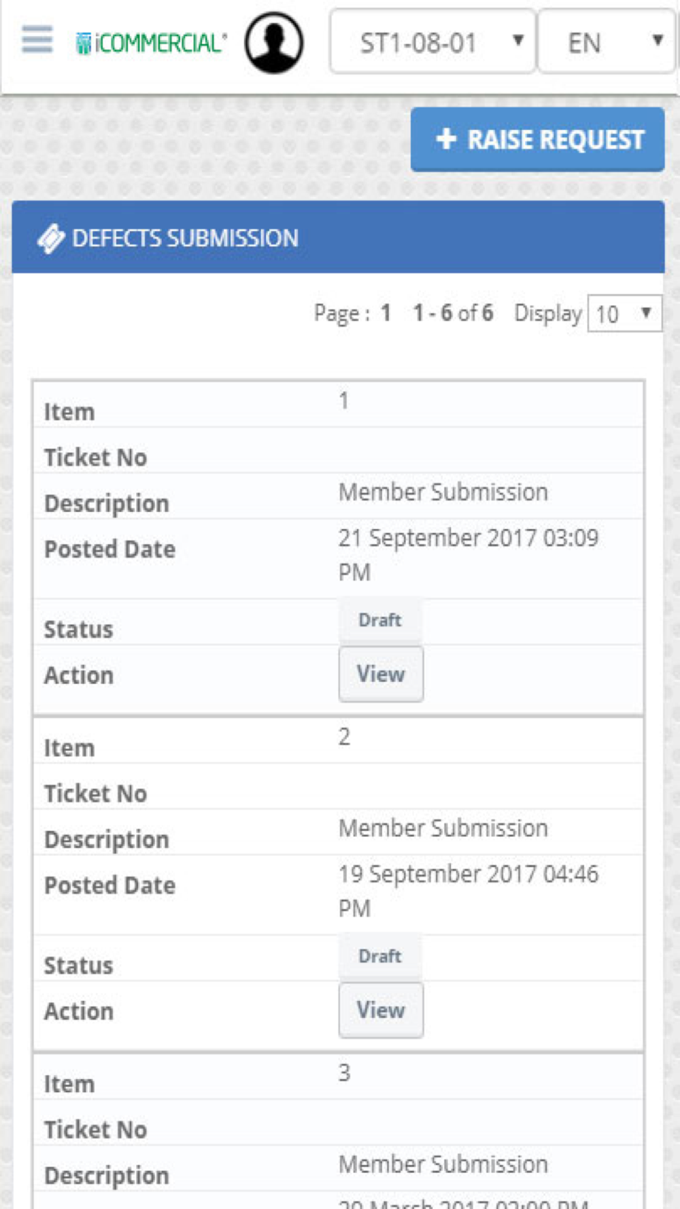
Task: Click the ticket icon beside Defects Submission
Action: click(51, 239)
